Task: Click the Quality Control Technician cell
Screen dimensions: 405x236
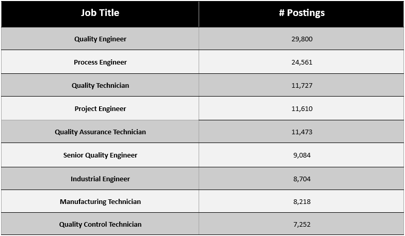Action: click(x=100, y=224)
